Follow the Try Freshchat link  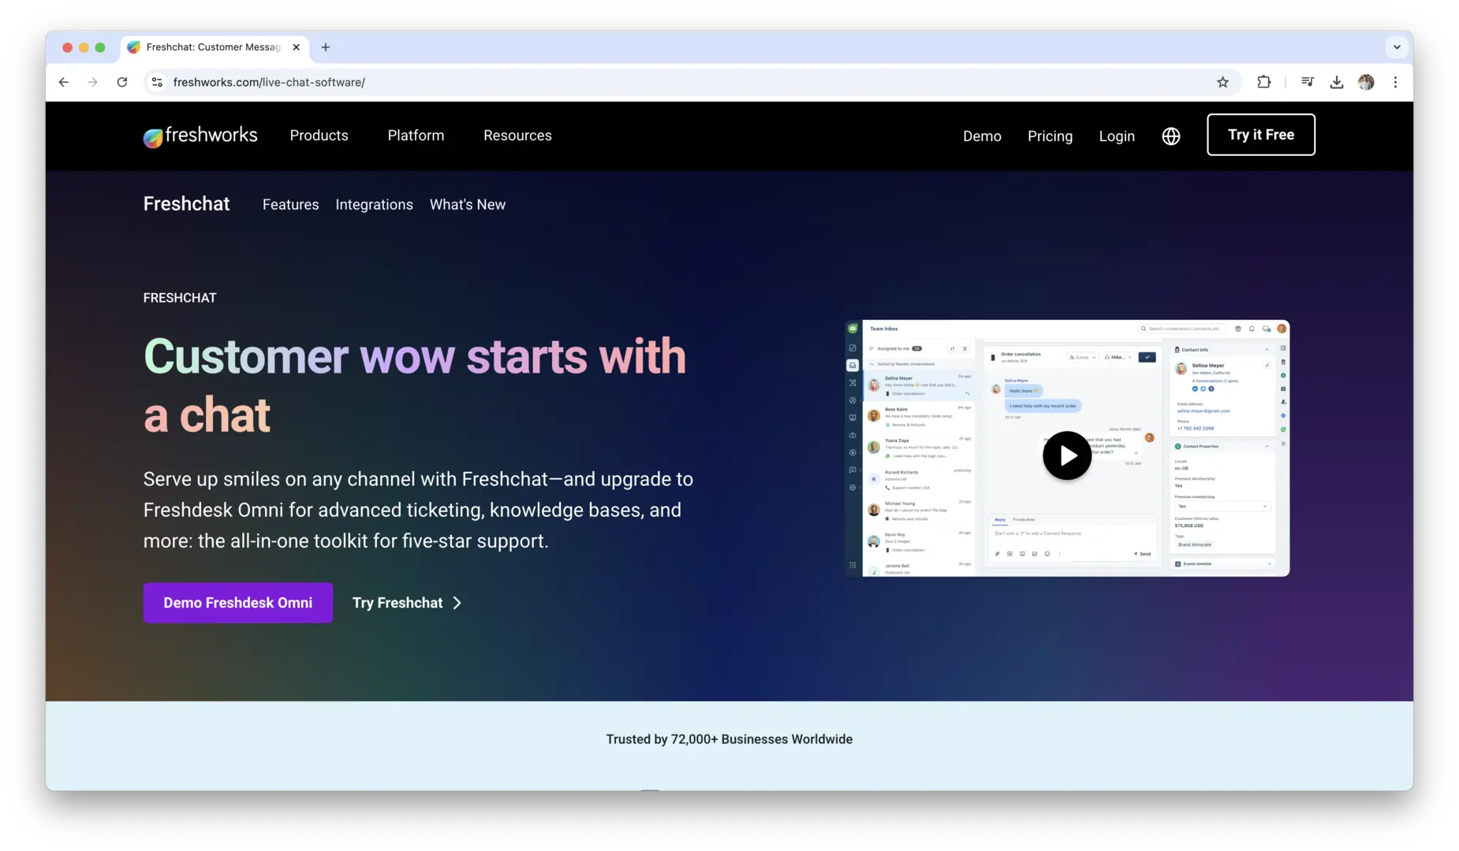[406, 603]
